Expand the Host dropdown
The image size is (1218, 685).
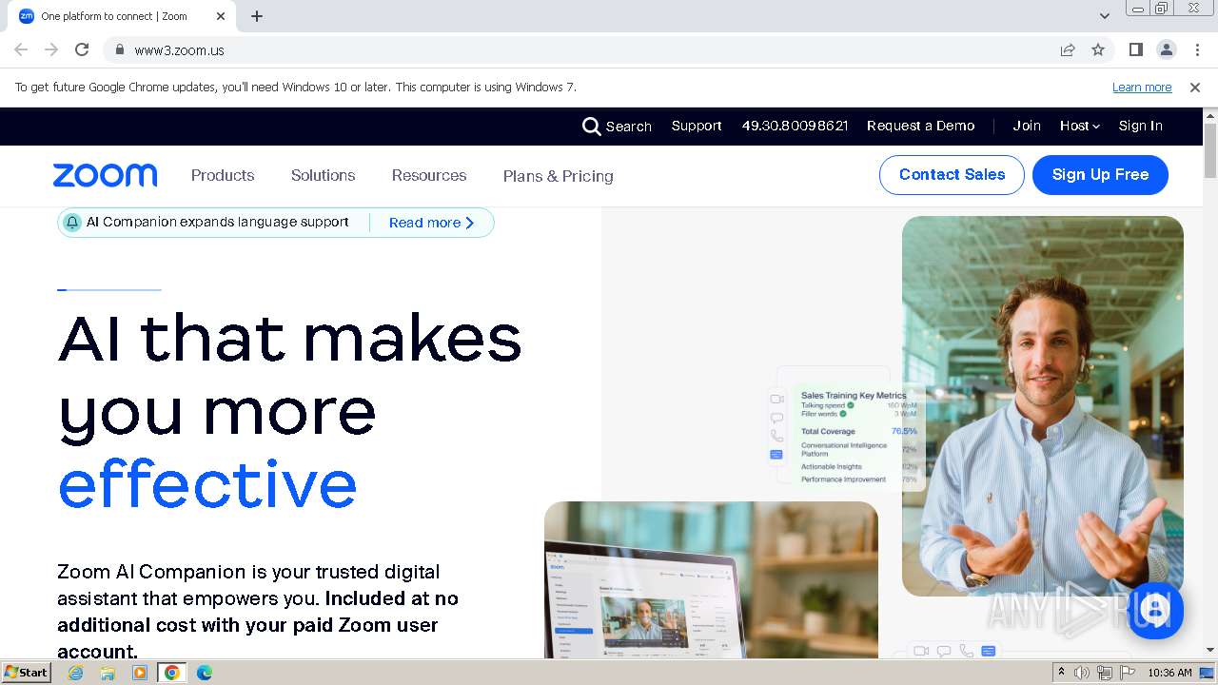pyautogui.click(x=1080, y=126)
